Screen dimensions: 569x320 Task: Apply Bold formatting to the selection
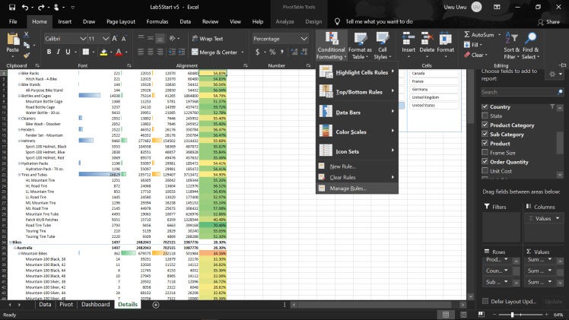click(49, 52)
